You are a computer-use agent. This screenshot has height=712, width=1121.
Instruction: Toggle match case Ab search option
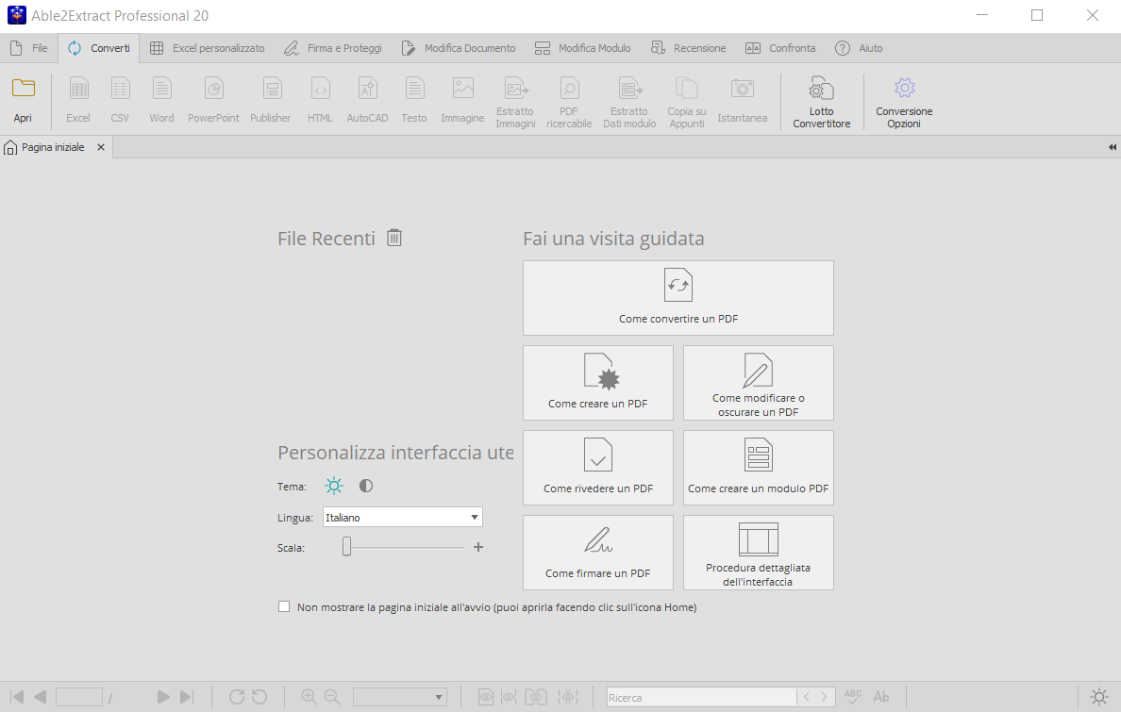click(x=881, y=696)
